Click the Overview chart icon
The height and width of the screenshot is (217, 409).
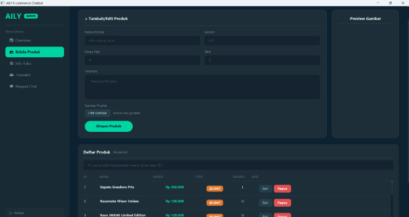(11, 40)
